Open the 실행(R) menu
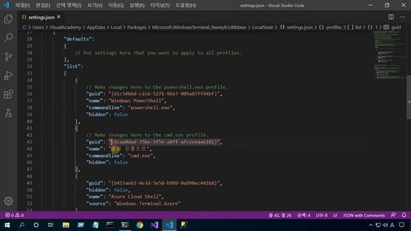The height and width of the screenshot is (231, 411). (x=137, y=5)
